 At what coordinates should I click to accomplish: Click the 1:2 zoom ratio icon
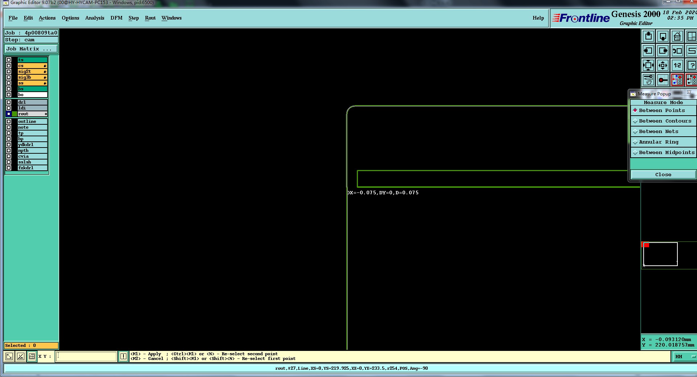pyautogui.click(x=677, y=66)
